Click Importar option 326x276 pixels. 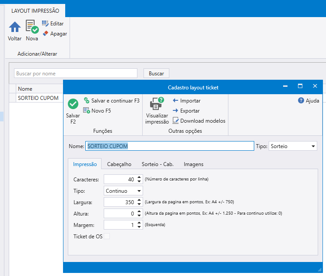tap(186, 101)
